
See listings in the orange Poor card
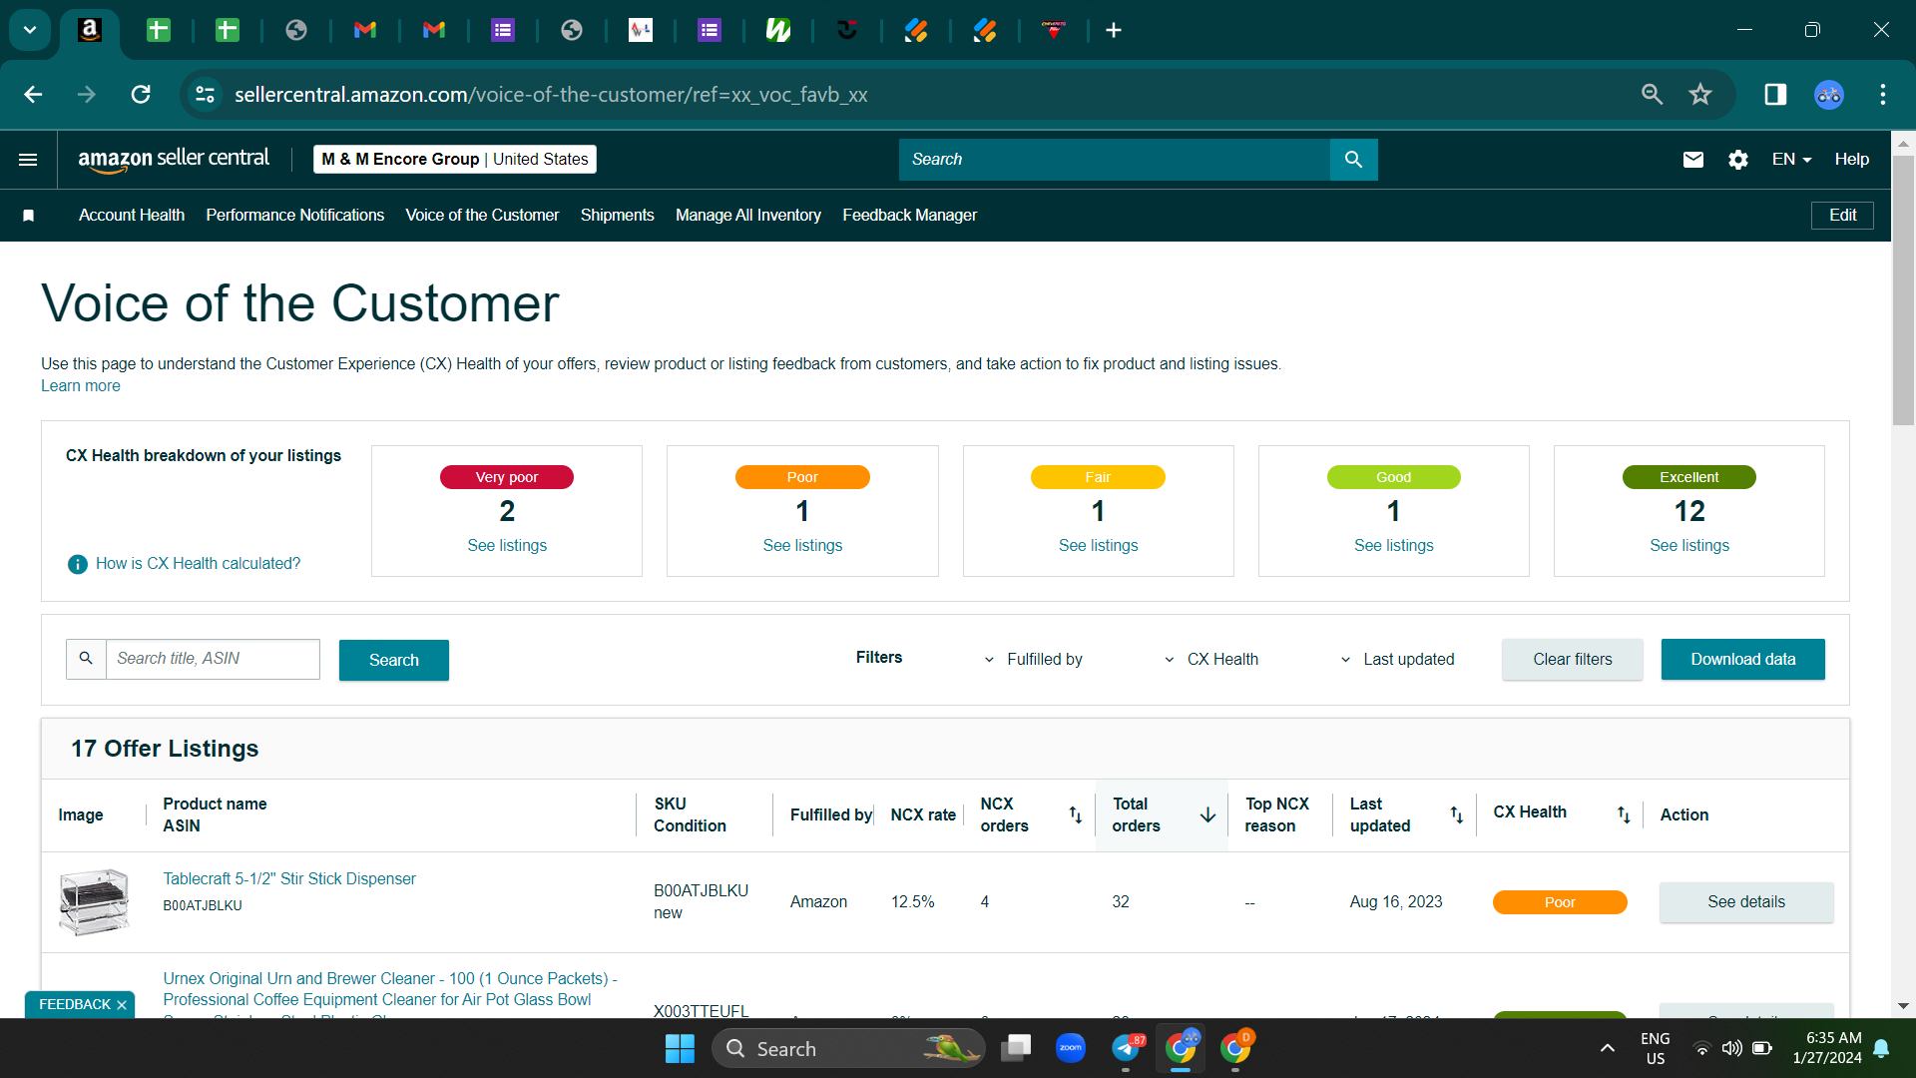[802, 545]
